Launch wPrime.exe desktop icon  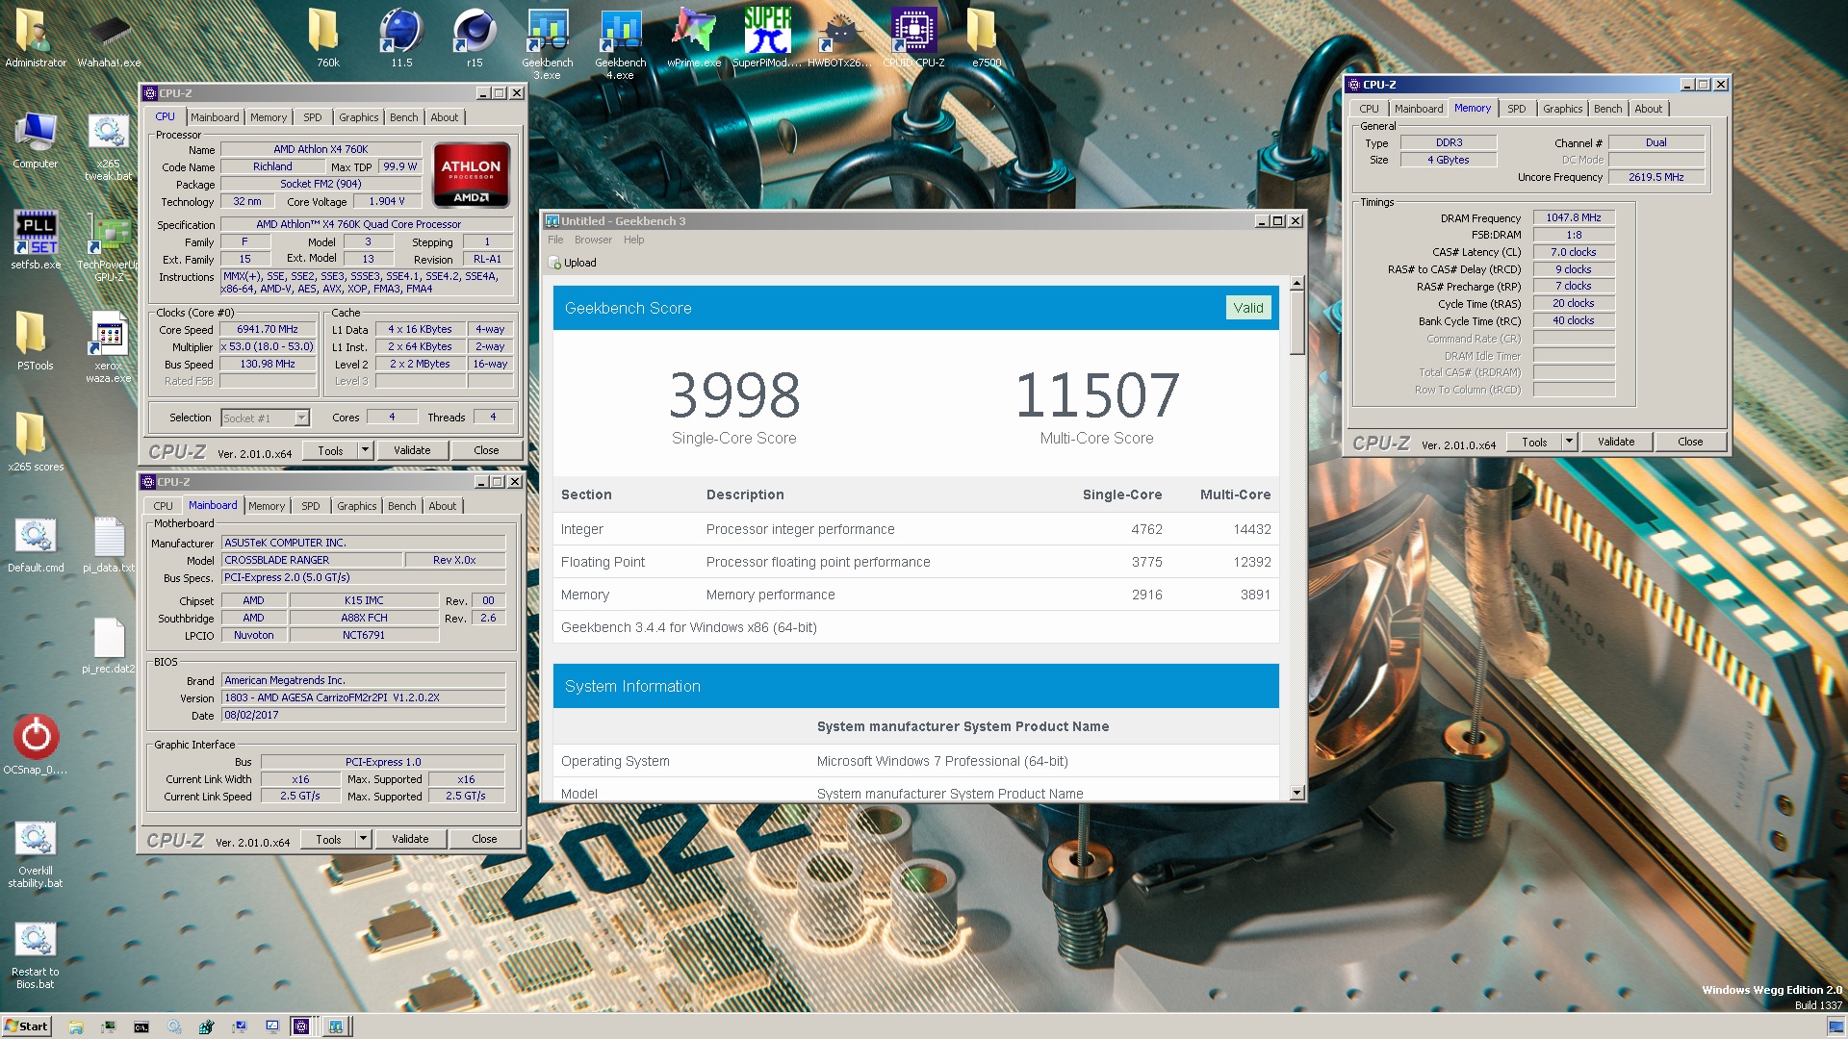[693, 38]
